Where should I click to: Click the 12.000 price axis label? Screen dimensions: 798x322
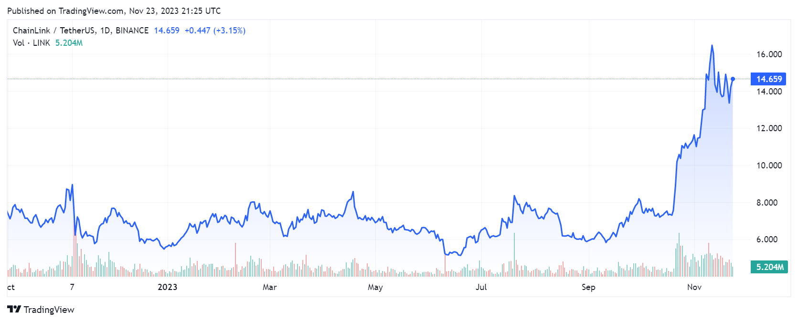pyautogui.click(x=769, y=128)
